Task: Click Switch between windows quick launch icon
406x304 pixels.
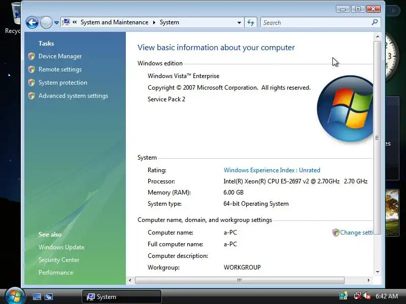Action: click(49, 296)
